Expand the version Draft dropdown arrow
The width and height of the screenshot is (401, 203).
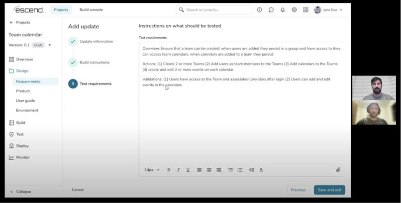click(50, 45)
